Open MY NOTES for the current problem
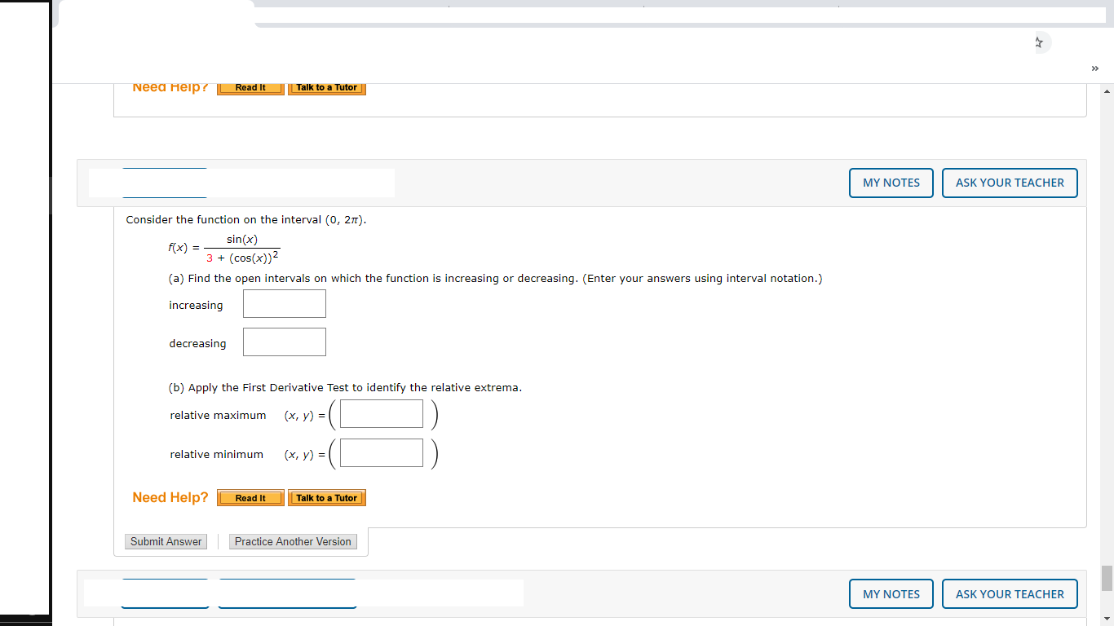The image size is (1114, 626). tap(891, 183)
